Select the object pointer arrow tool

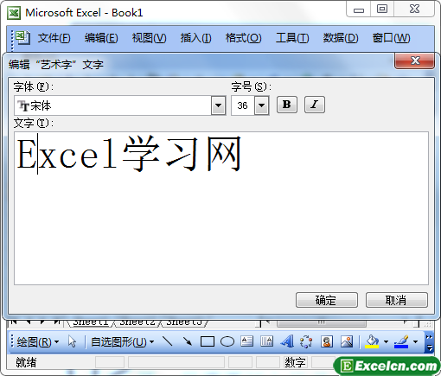tap(72, 342)
